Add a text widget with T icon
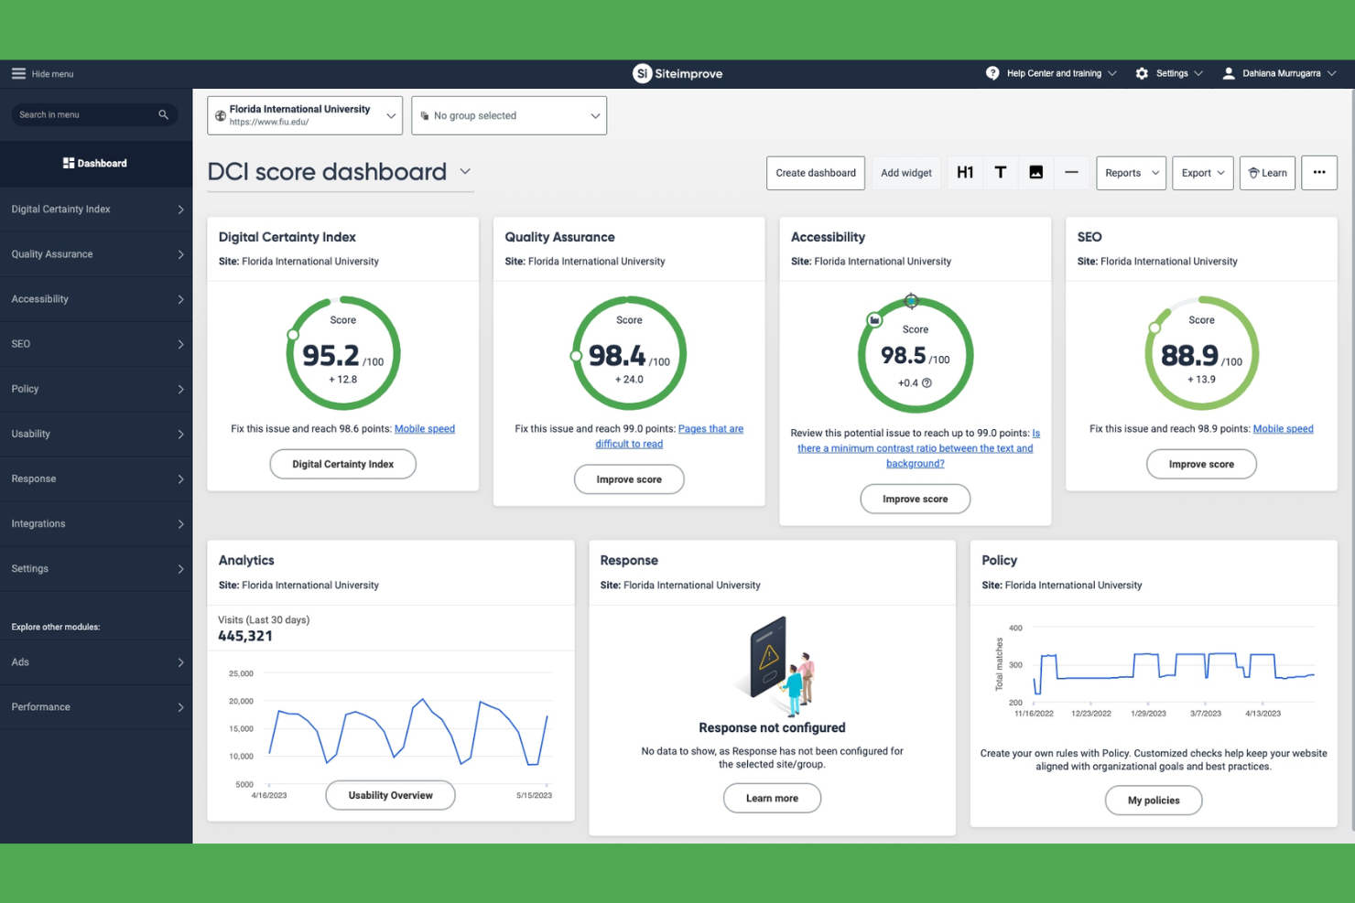The image size is (1355, 903). pyautogui.click(x=1001, y=172)
